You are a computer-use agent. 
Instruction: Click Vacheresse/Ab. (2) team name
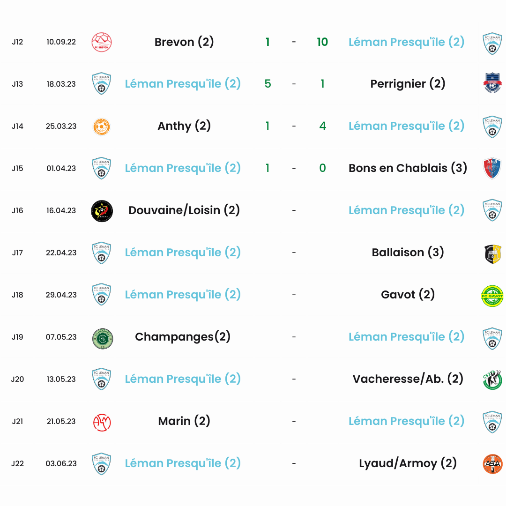[x=408, y=379]
